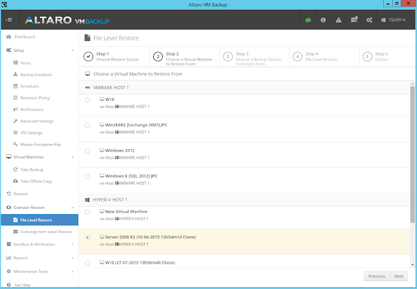Open File Level Restore in sidebar
This screenshot has width=417, height=289.
coord(40,220)
